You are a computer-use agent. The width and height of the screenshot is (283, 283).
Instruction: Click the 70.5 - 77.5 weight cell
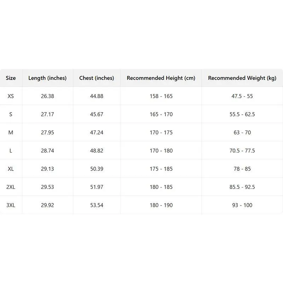(x=242, y=151)
